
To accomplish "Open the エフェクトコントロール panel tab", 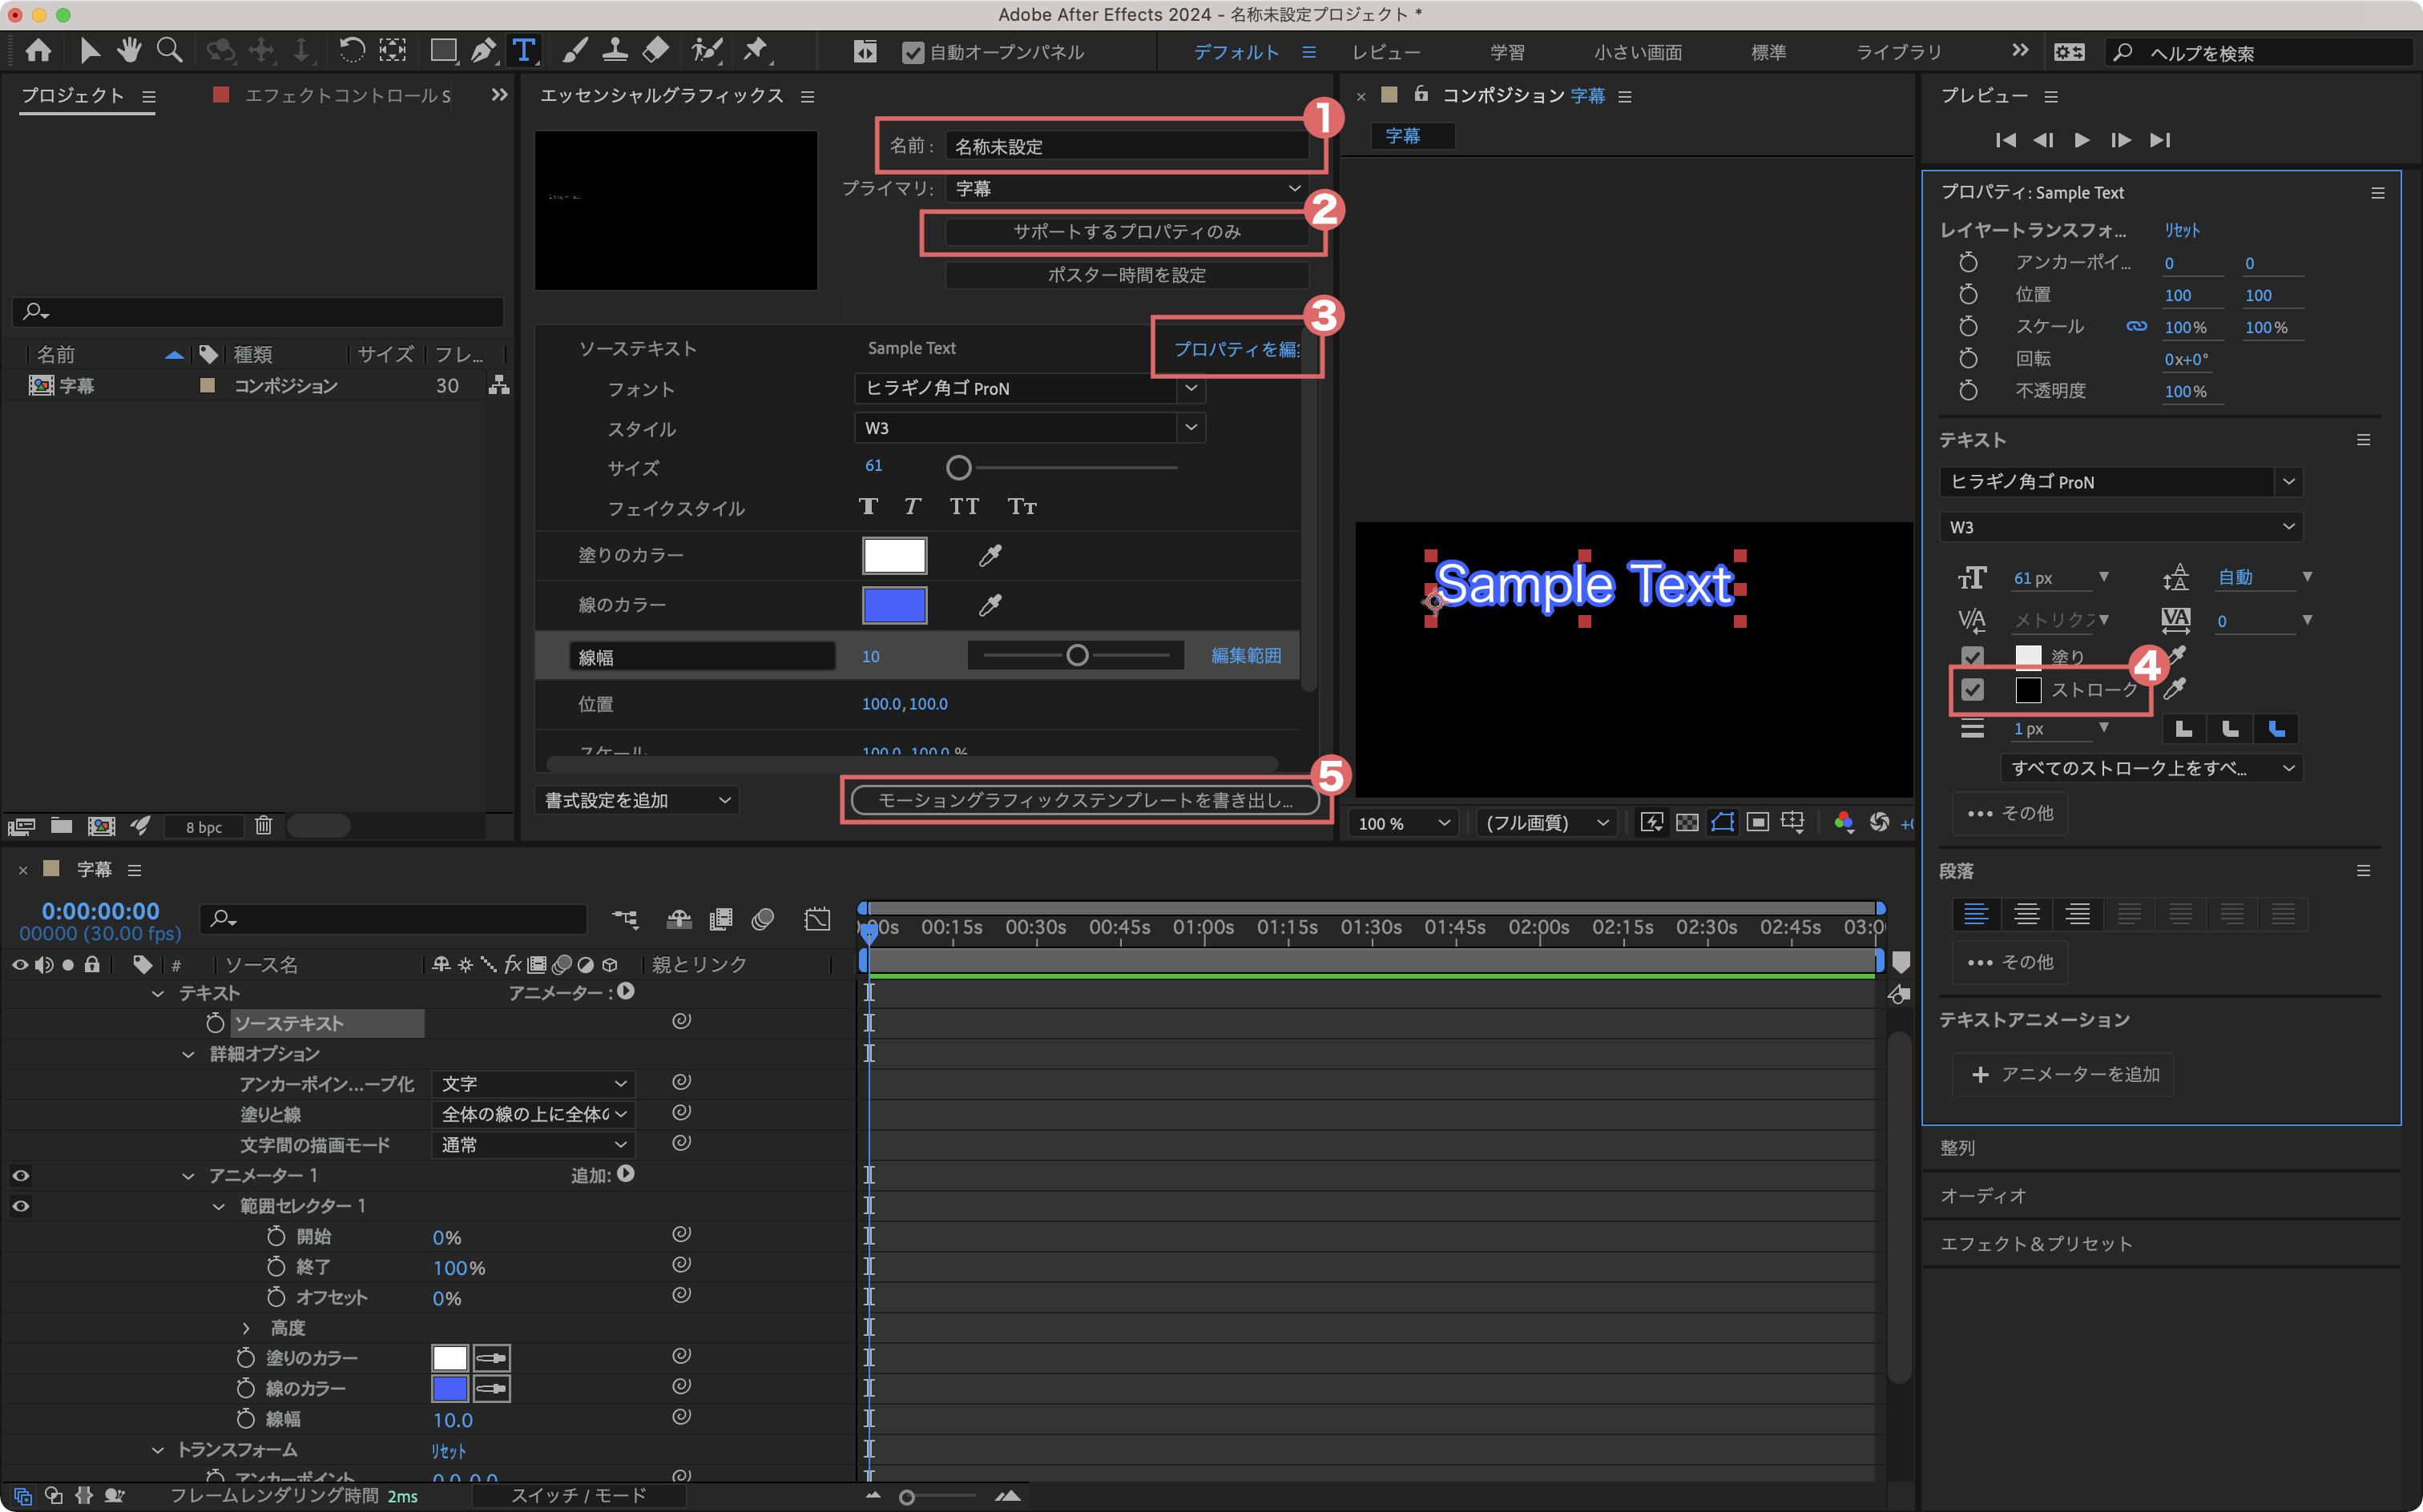I will (347, 95).
